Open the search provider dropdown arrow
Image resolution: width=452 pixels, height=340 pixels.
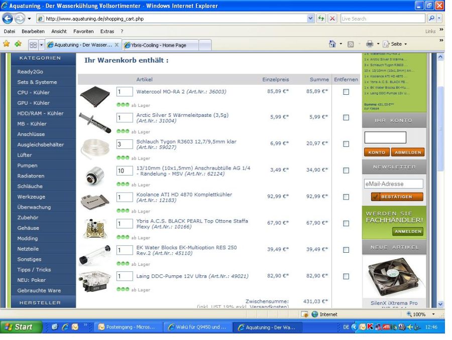click(x=439, y=19)
